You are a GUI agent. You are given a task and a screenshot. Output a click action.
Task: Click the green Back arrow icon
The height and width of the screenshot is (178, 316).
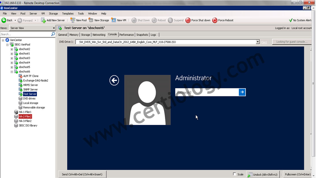pos(4,20)
